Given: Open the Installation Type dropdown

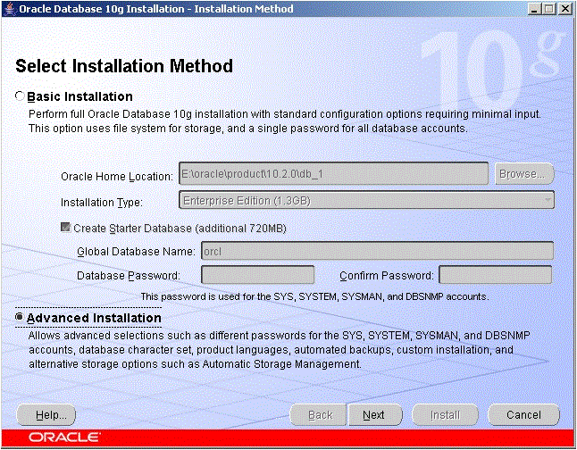Looking at the screenshot, I should tap(366, 201).
